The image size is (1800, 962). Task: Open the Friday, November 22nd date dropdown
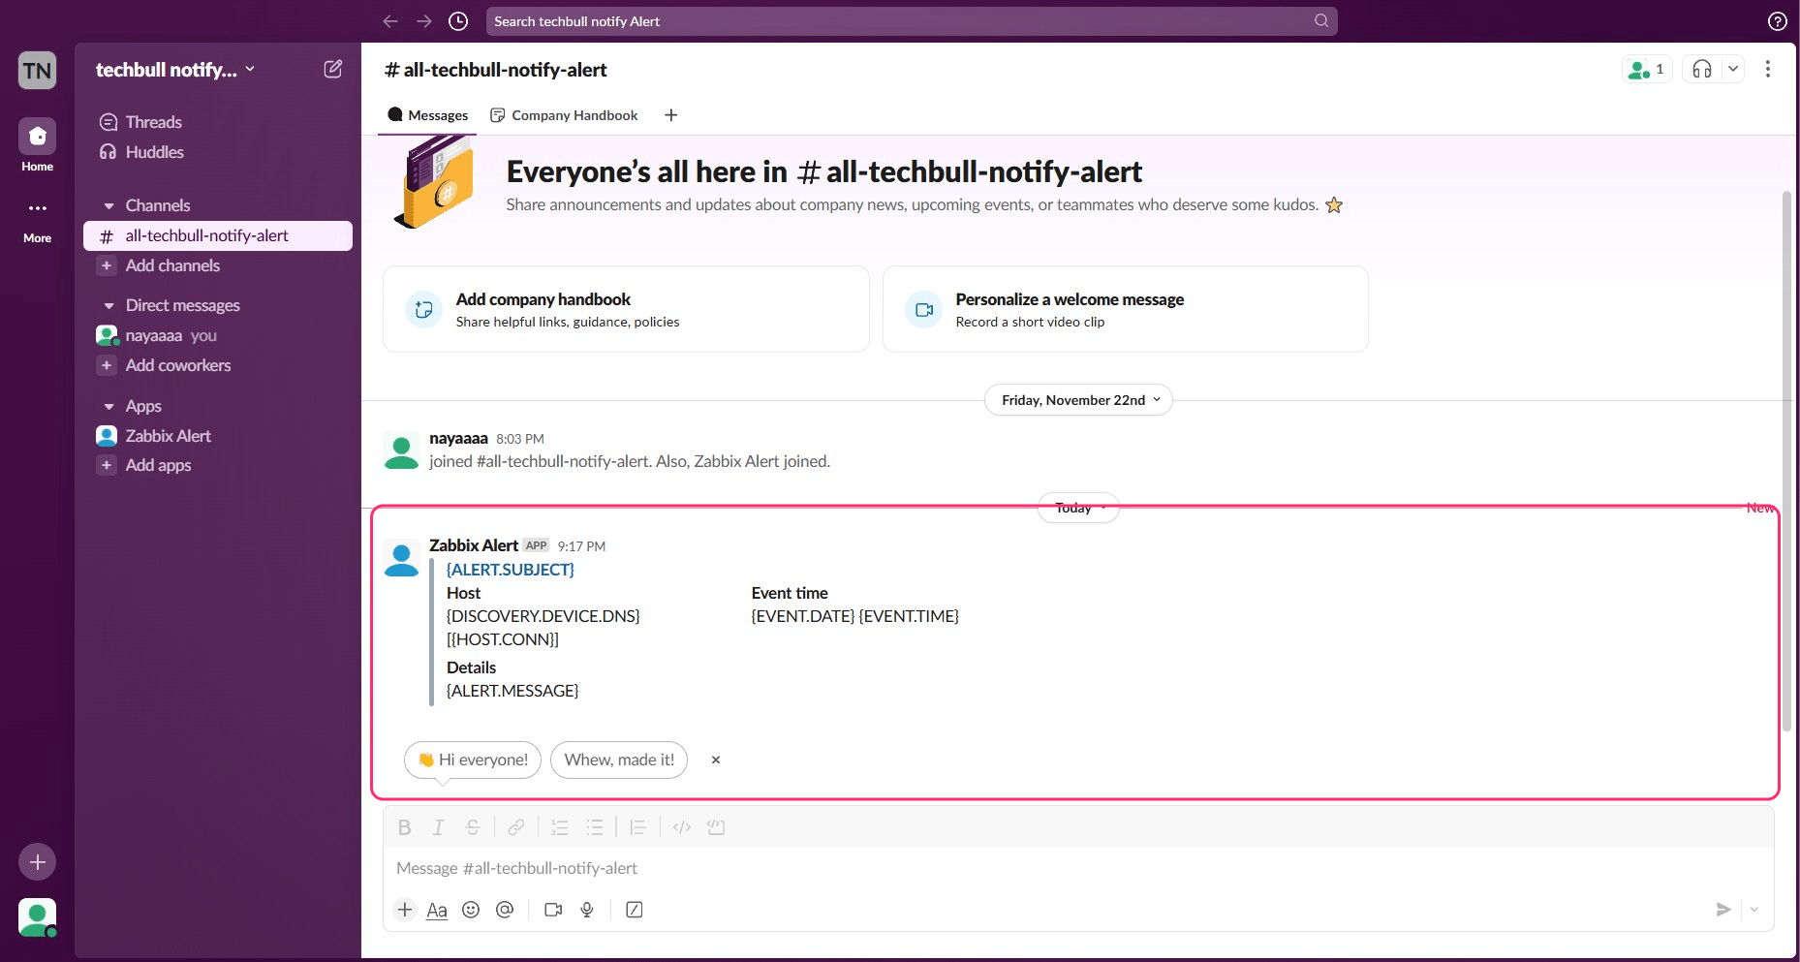coord(1078,400)
